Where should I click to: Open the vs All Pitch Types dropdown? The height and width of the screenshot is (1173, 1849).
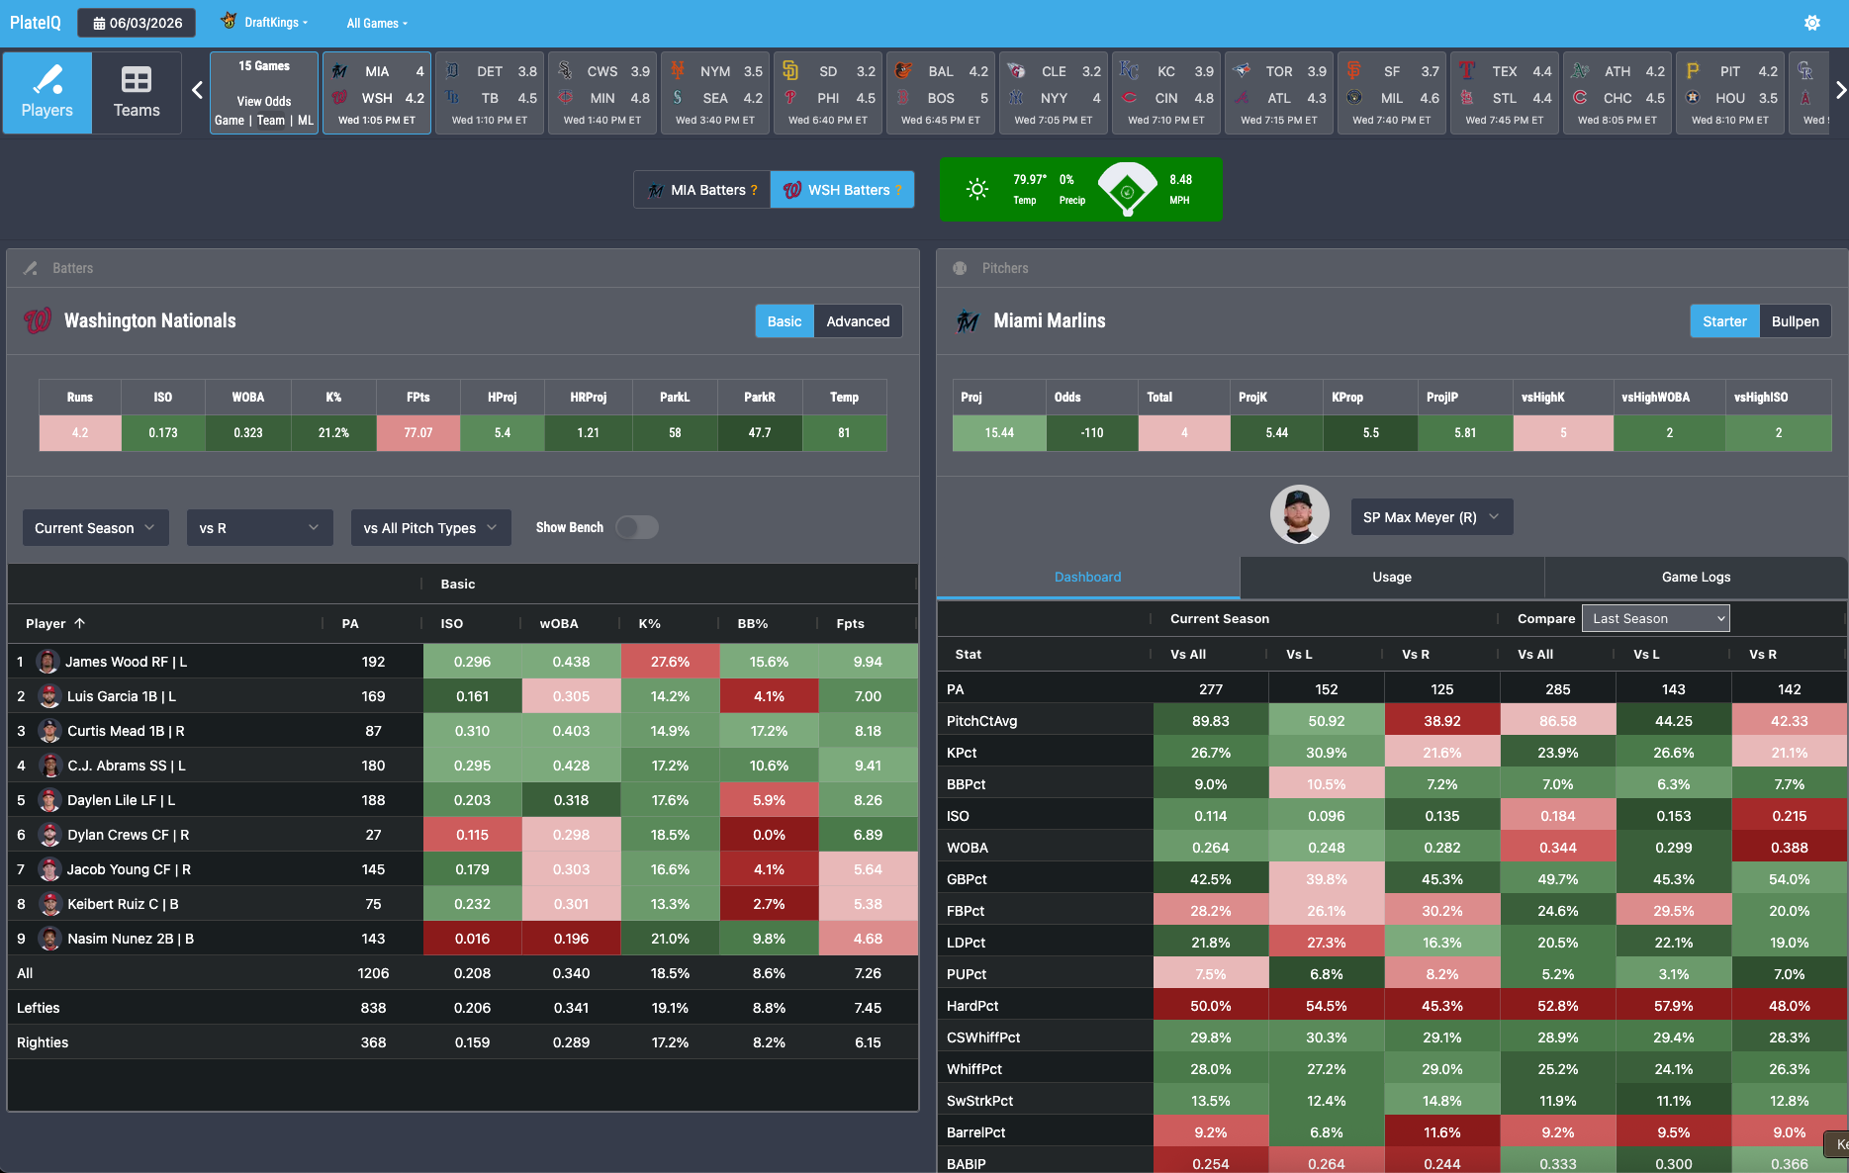(x=431, y=528)
